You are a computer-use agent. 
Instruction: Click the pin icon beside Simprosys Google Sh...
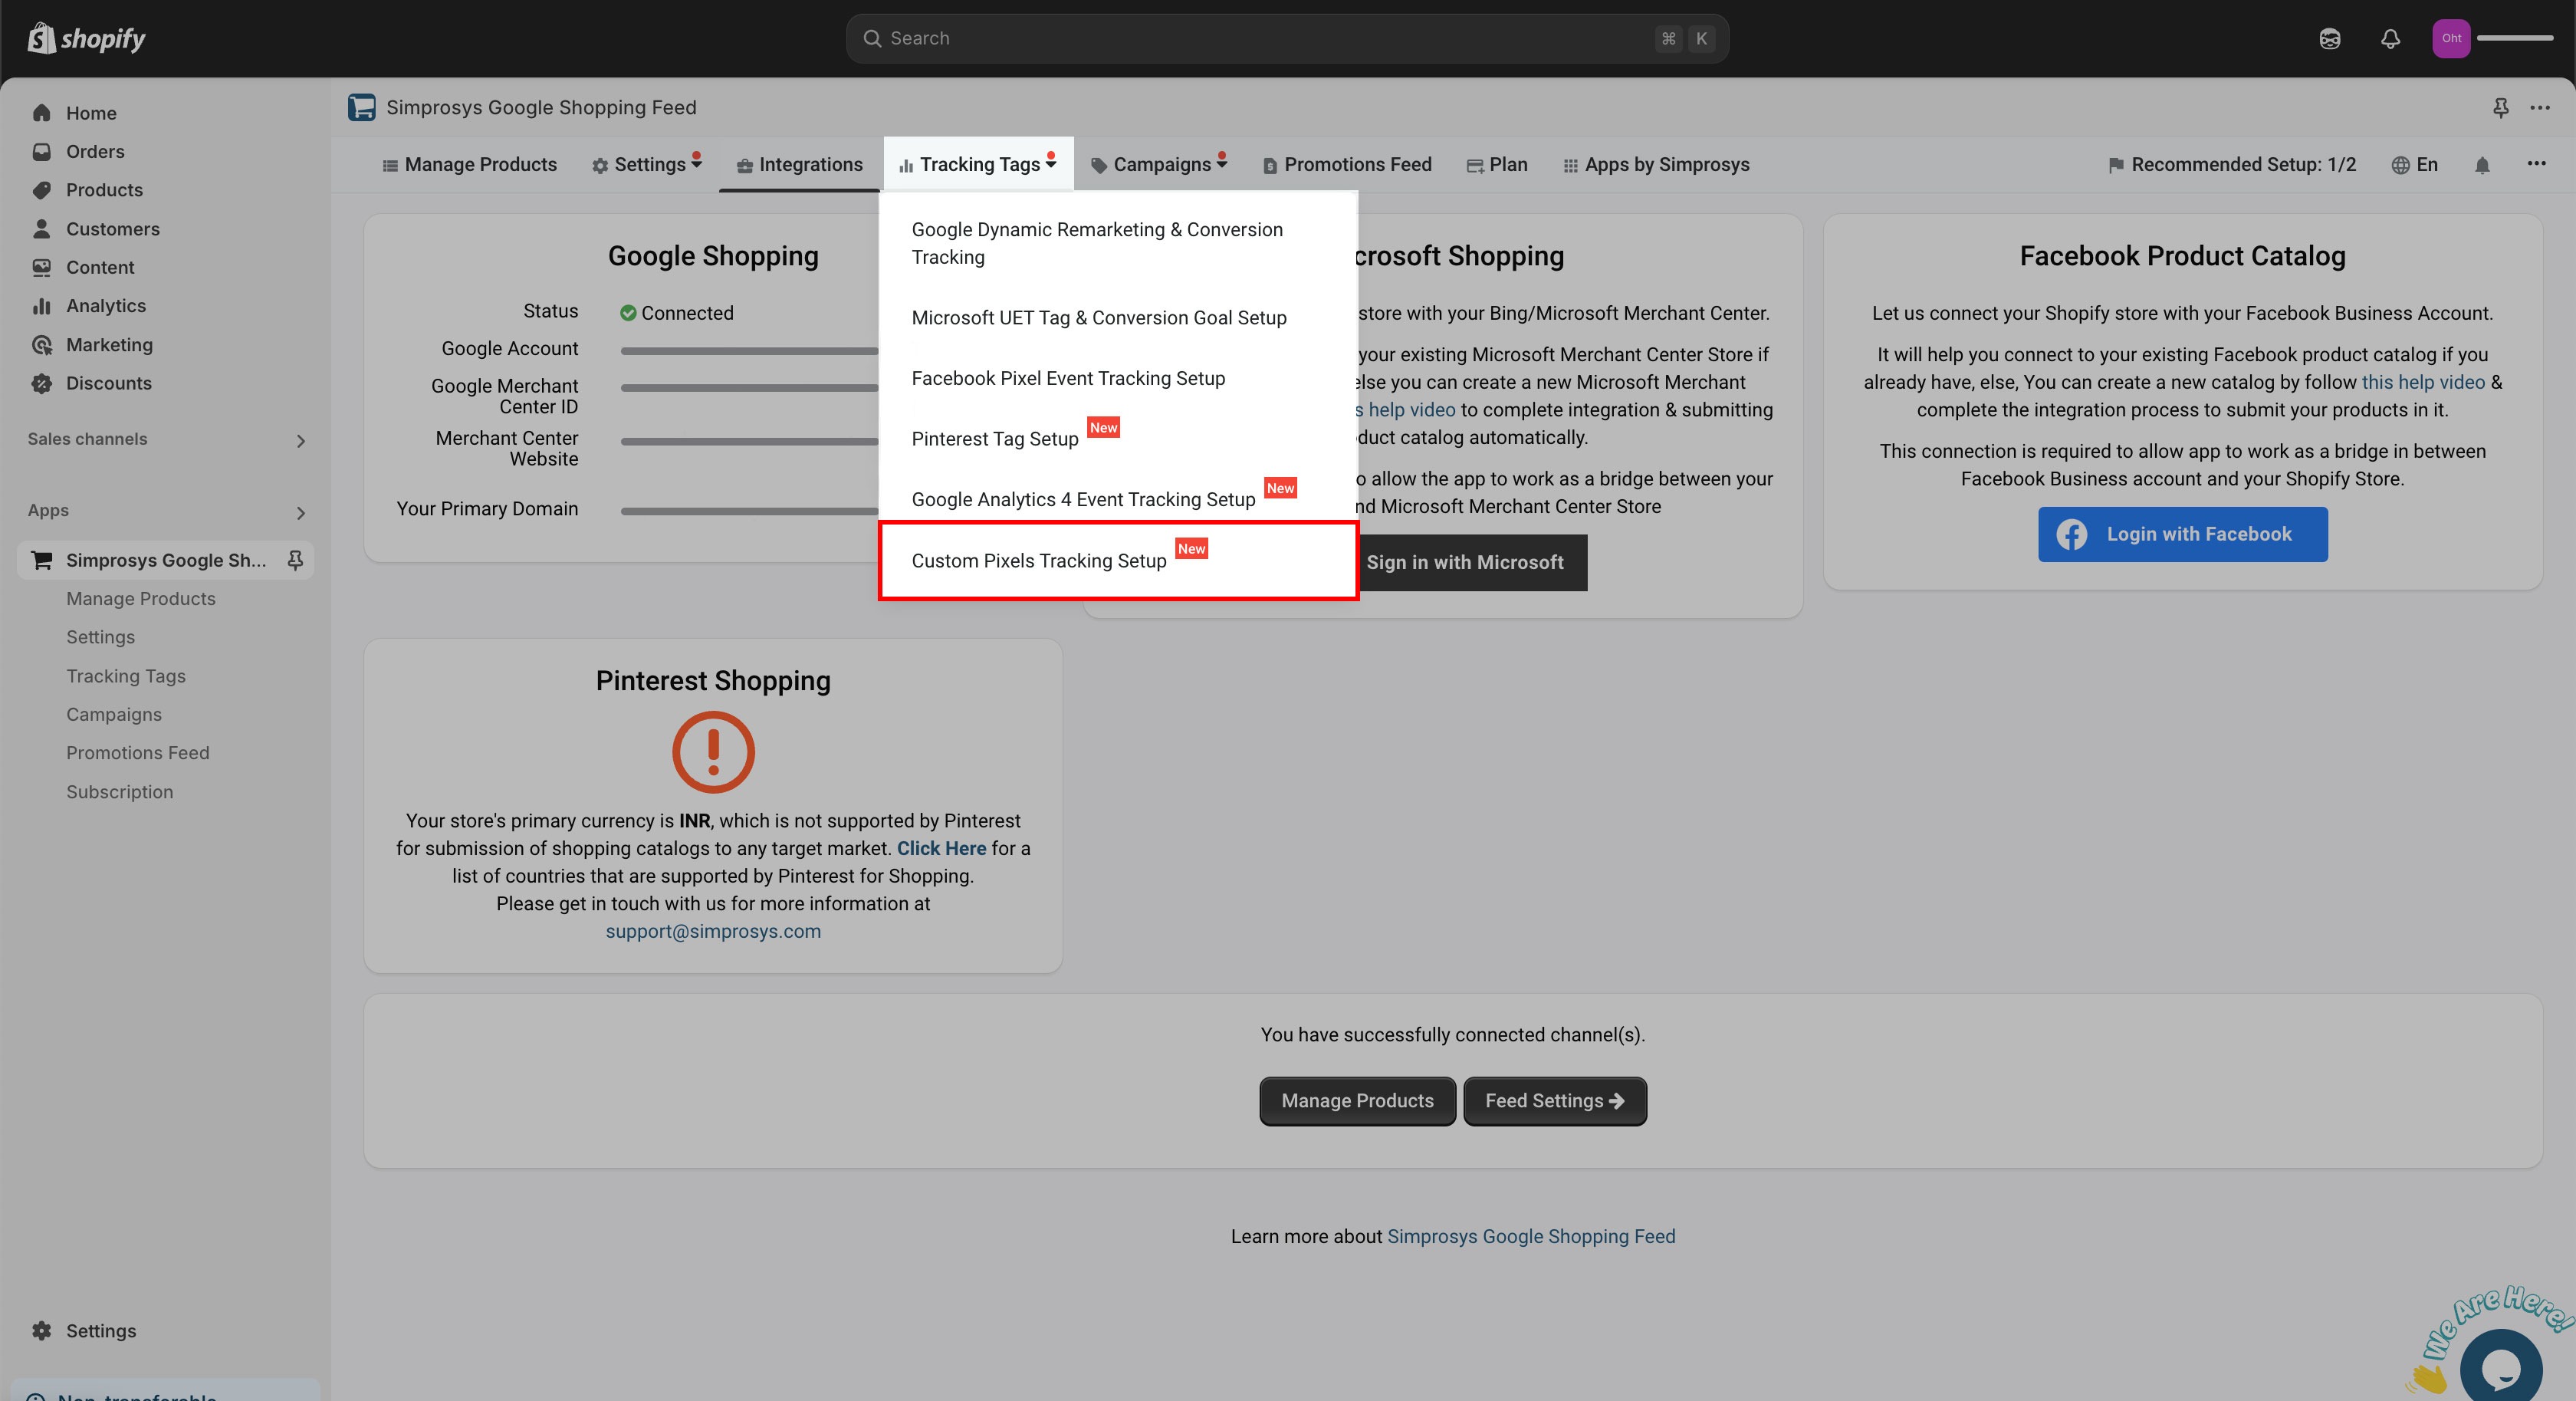(x=295, y=560)
